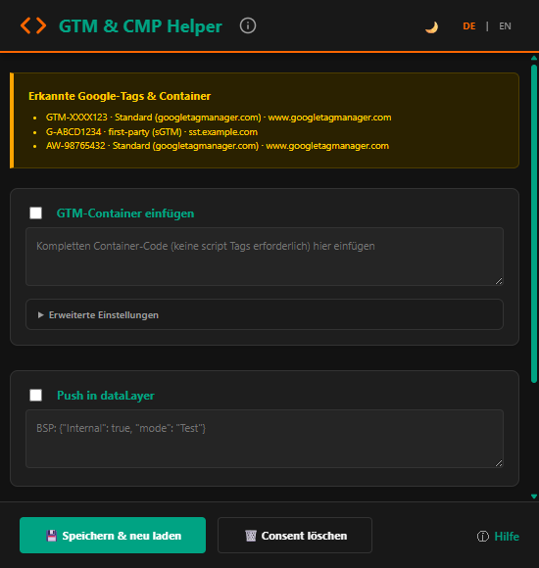Click the scrollbar up arrow
539x568 pixels.
point(533,58)
